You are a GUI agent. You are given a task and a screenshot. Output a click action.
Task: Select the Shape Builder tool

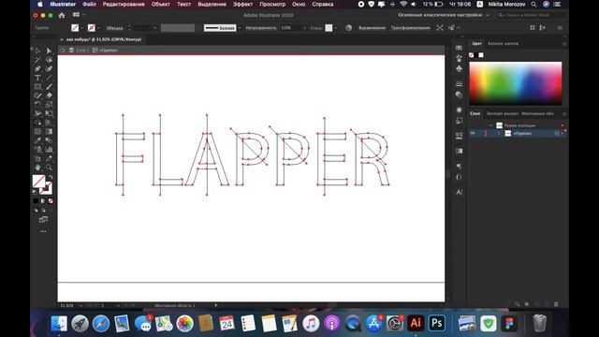[37, 123]
